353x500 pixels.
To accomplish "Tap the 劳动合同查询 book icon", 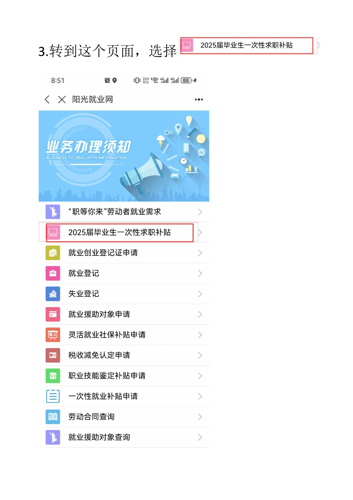I will point(53,417).
